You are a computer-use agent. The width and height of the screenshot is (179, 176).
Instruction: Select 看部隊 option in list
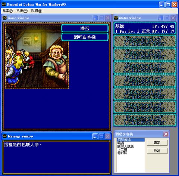(x=122, y=153)
